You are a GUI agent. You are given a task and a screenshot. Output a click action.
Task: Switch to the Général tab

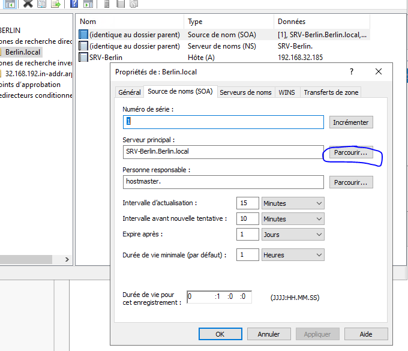click(129, 92)
